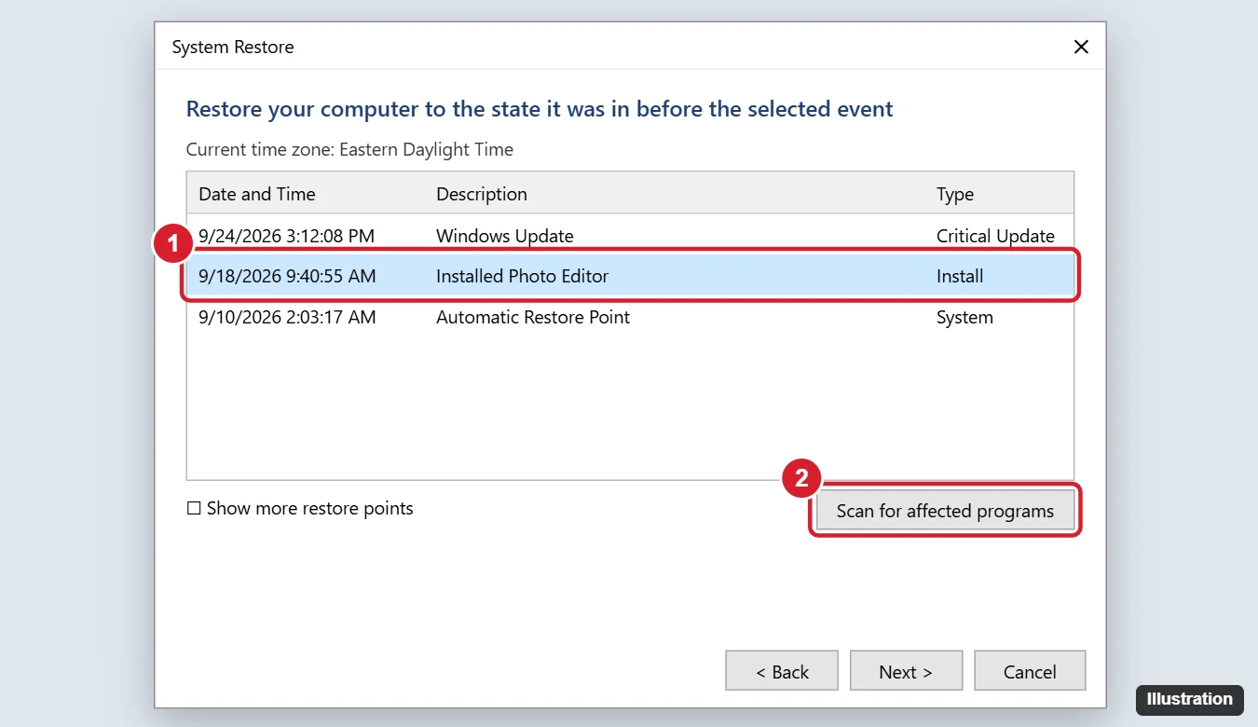The width and height of the screenshot is (1258, 727).
Task: Sort by Type column header
Action: tap(955, 194)
